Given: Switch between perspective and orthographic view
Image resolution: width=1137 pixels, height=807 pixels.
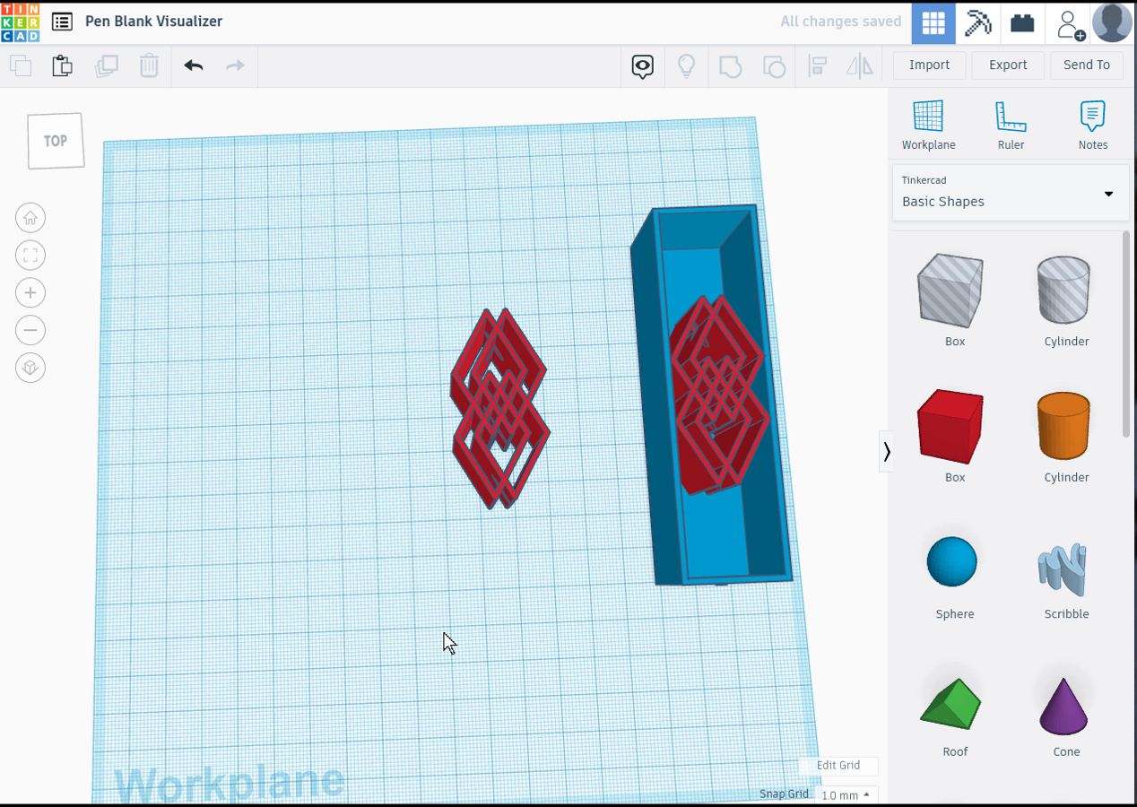Looking at the screenshot, I should pos(30,368).
